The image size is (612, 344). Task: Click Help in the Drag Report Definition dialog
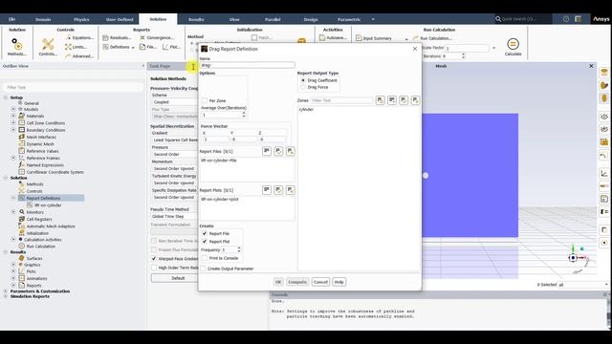tap(339, 282)
